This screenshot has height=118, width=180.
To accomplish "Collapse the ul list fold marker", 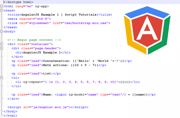I will click(x=2, y=78).
